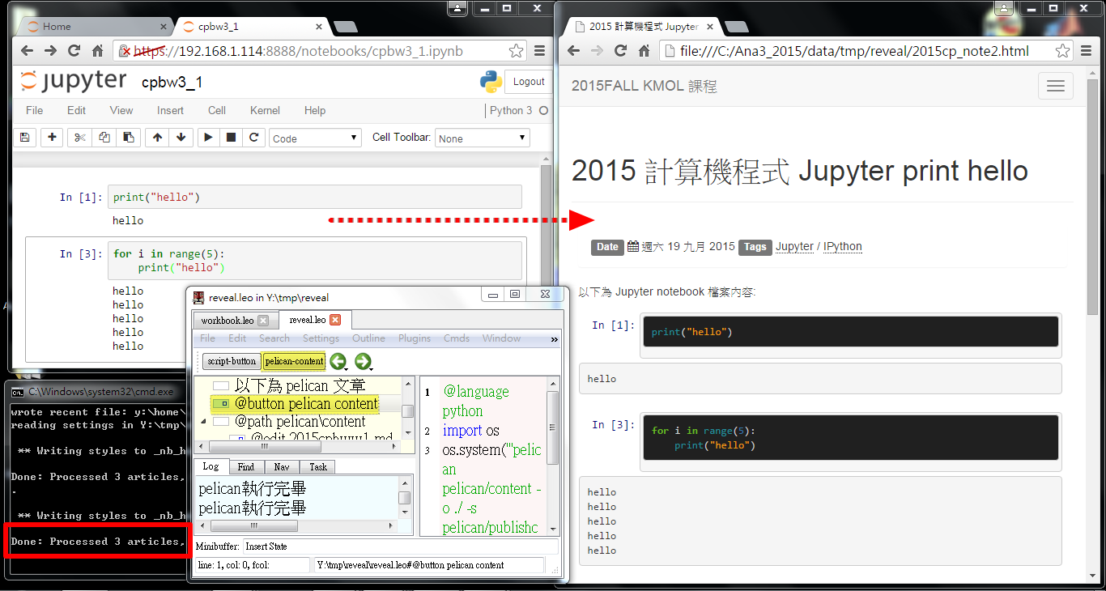Restart the kernel with the circular arrow icon
This screenshot has width=1106, height=591.
(253, 138)
